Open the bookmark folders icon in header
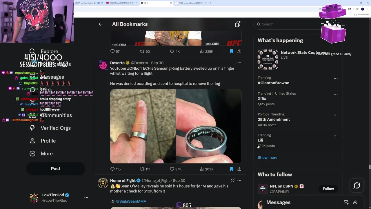 click(x=238, y=24)
